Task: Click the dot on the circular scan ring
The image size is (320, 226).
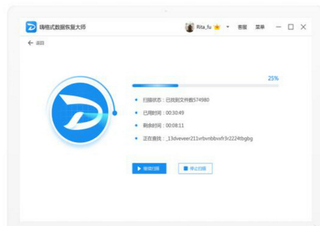Action: [115, 112]
